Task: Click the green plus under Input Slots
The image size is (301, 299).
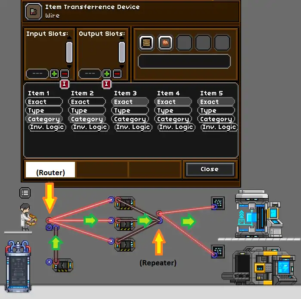Action: [54, 74]
